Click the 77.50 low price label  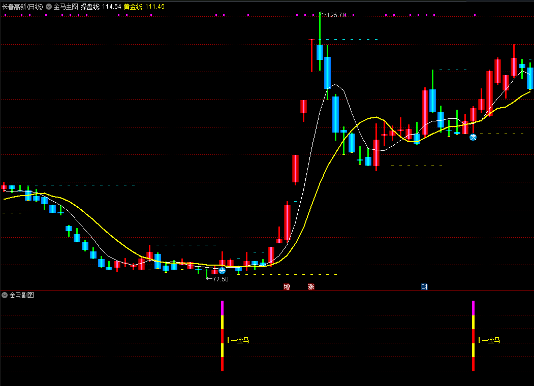point(221,279)
